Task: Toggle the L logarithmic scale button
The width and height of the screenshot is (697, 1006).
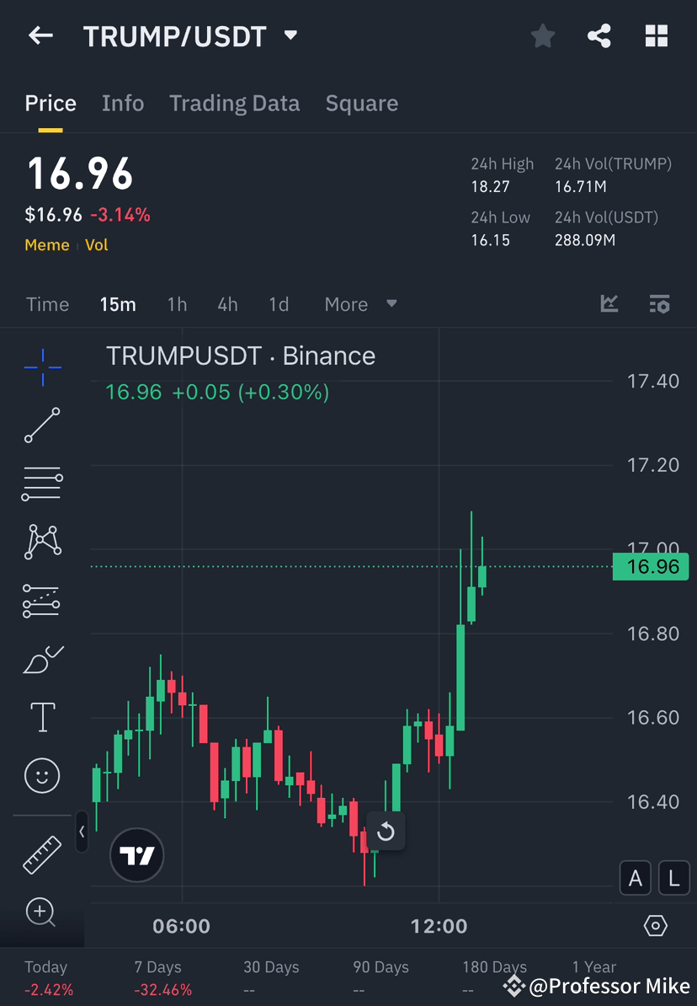Action: 673,878
